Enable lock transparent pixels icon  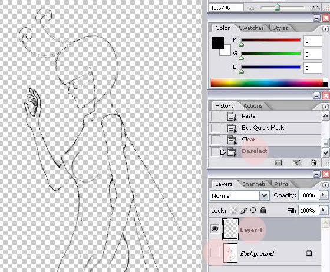click(233, 210)
